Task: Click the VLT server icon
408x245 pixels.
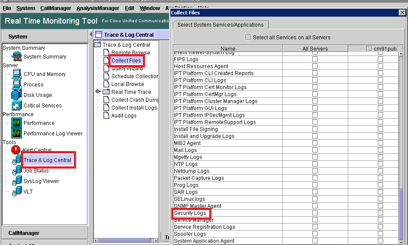Action: [x=17, y=191]
